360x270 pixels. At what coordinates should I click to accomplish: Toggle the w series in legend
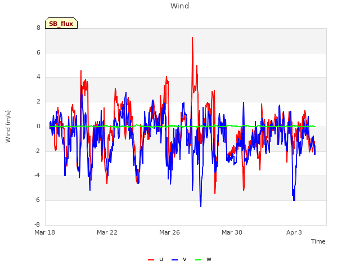[203, 259]
